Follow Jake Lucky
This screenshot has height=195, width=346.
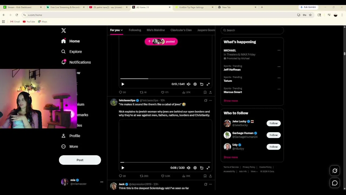click(x=274, y=123)
